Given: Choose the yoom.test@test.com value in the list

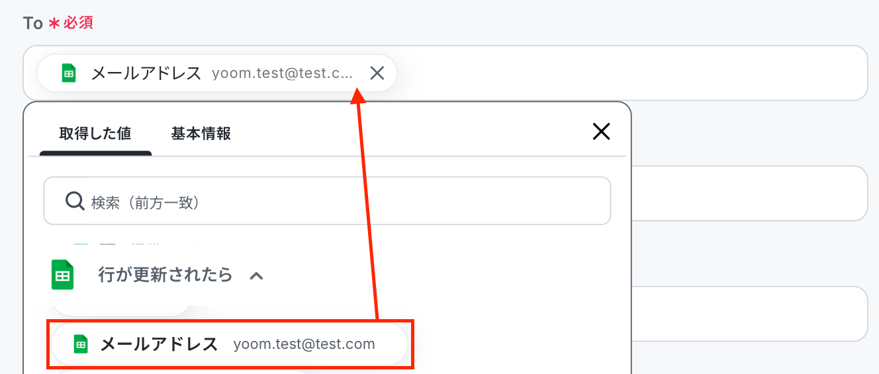Looking at the screenshot, I should tap(304, 344).
